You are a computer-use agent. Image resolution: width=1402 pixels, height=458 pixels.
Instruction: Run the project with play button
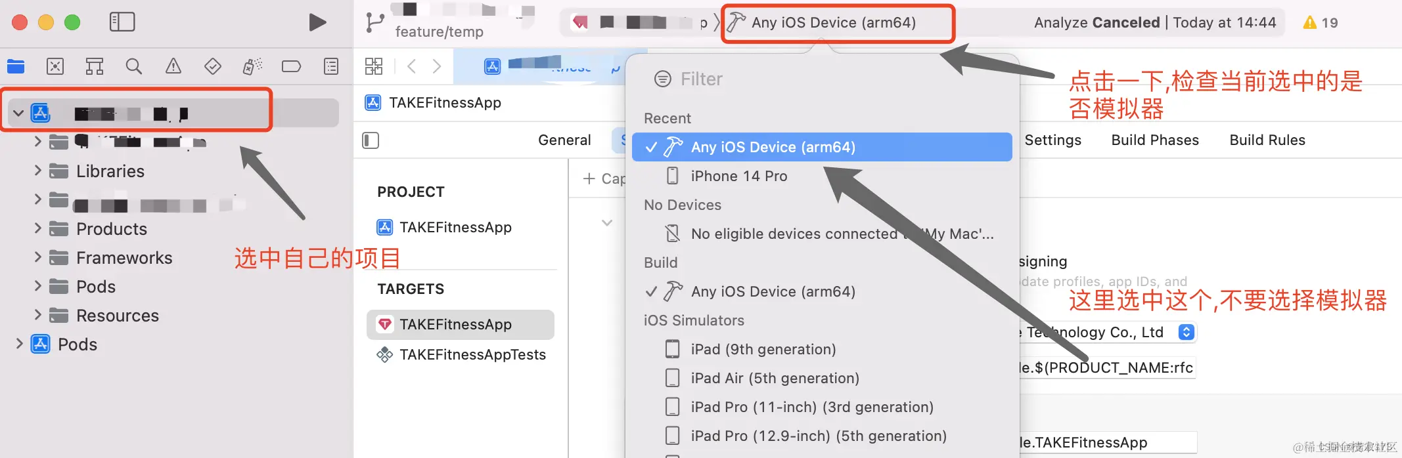pos(317,22)
